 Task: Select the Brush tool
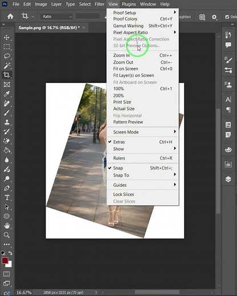(7, 113)
